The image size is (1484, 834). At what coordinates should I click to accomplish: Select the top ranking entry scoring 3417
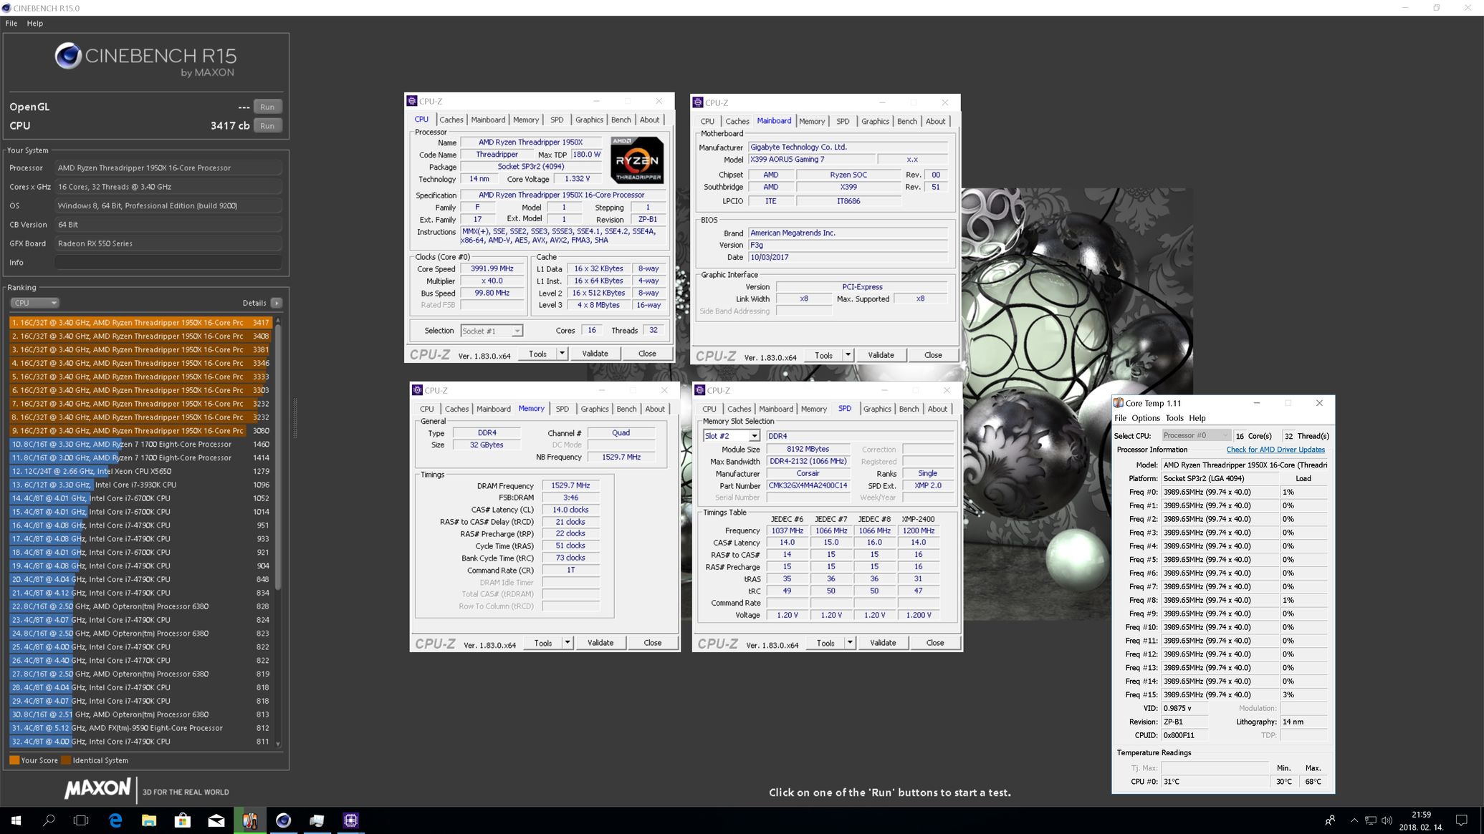140,322
